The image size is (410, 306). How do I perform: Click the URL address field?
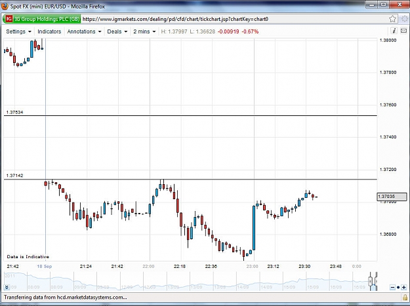(x=234, y=19)
